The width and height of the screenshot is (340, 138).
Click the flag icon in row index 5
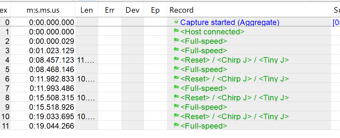pos(176,69)
